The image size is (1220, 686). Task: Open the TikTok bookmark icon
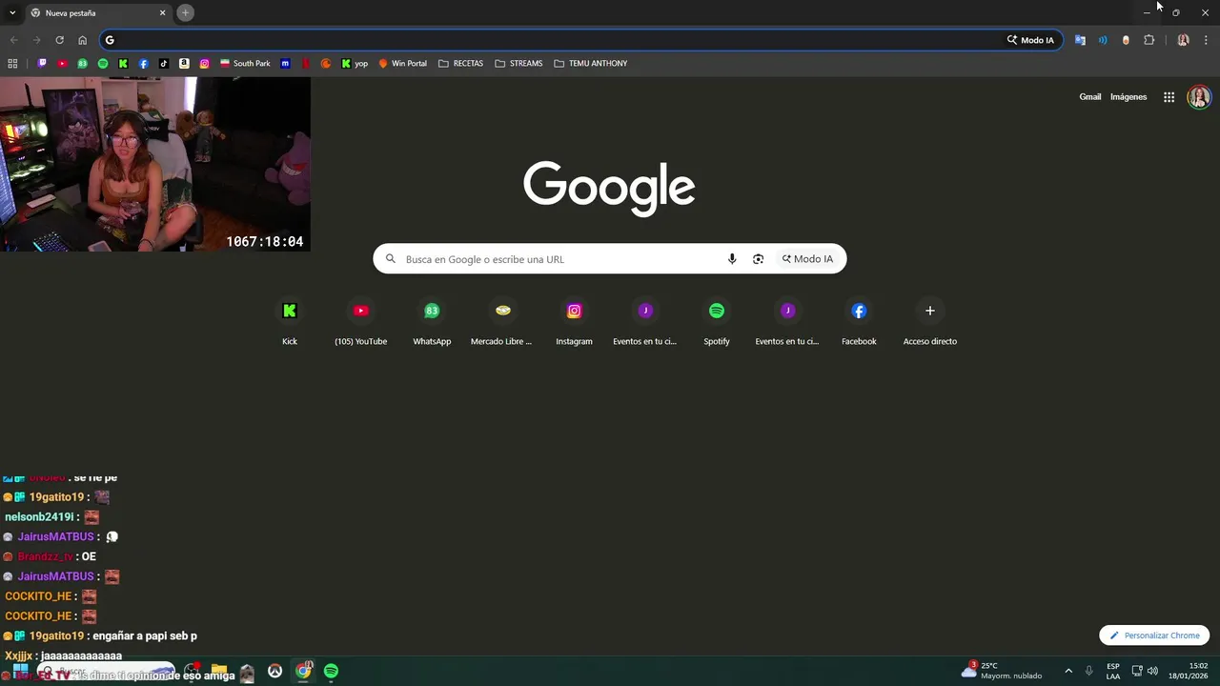pyautogui.click(x=164, y=64)
